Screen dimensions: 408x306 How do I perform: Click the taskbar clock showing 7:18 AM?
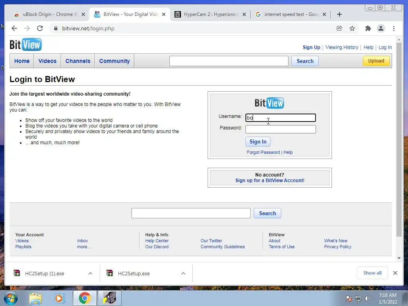click(x=388, y=298)
